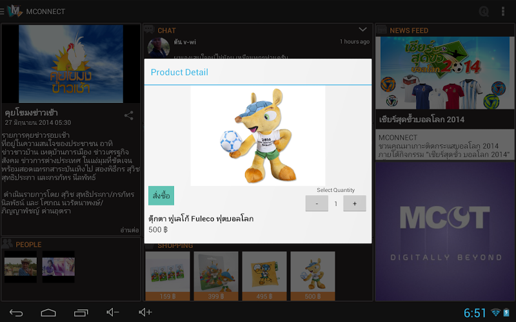Go back with Android back button
This screenshot has width=516, height=322.
point(15,312)
